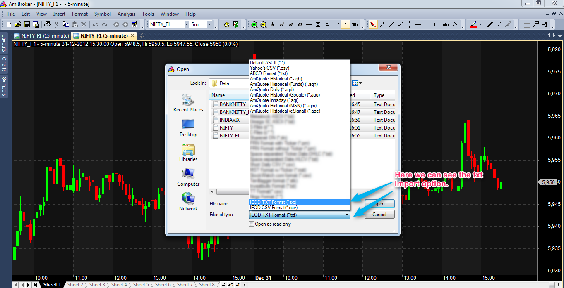Choose AmiQuote Intraday (*.aqi) option

tap(300, 100)
